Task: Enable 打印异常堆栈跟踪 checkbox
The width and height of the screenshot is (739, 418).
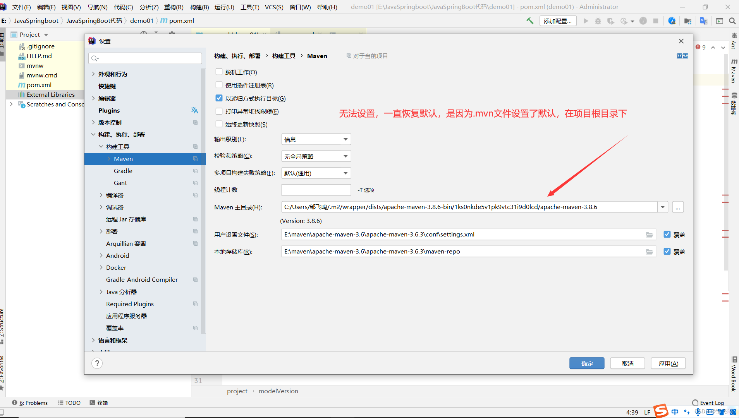Action: click(219, 111)
